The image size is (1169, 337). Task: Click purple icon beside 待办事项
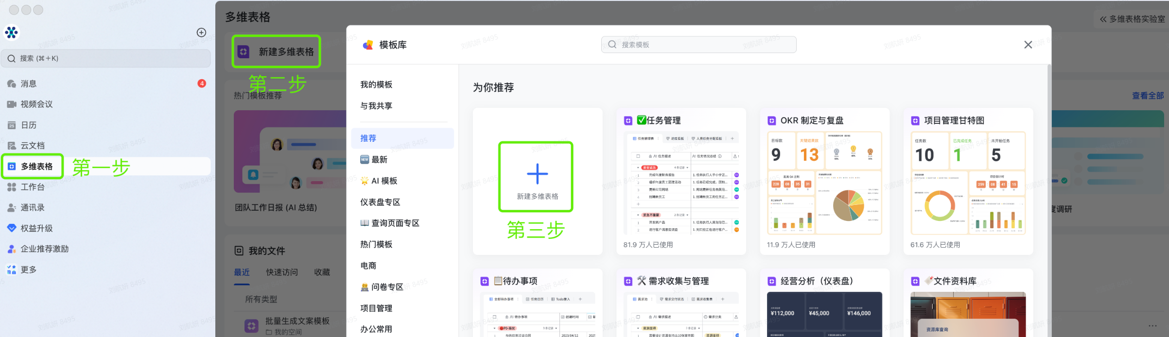[x=485, y=281]
